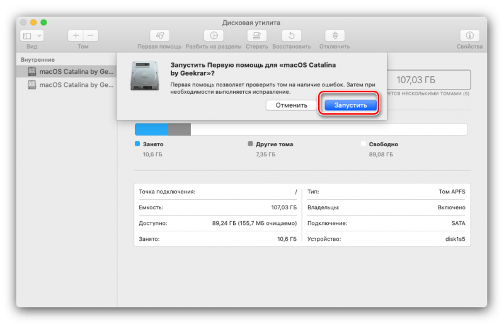Screen dimensions: 504x324
Task: Click the Отключить unmount icon
Action: click(x=335, y=35)
